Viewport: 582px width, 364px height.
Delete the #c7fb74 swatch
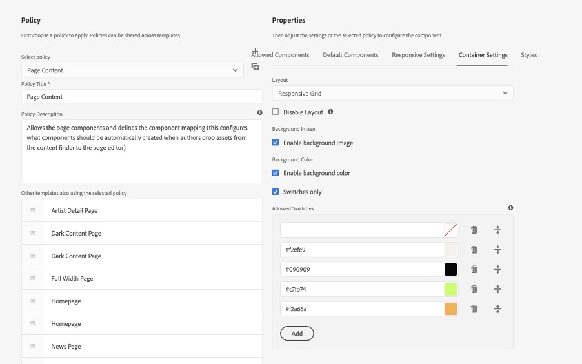pyautogui.click(x=474, y=289)
